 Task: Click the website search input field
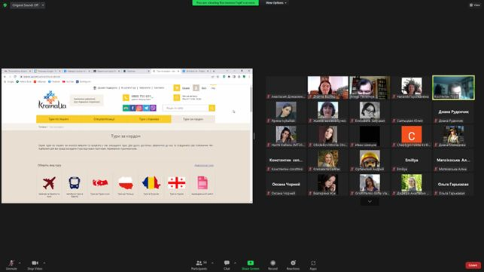(185, 108)
